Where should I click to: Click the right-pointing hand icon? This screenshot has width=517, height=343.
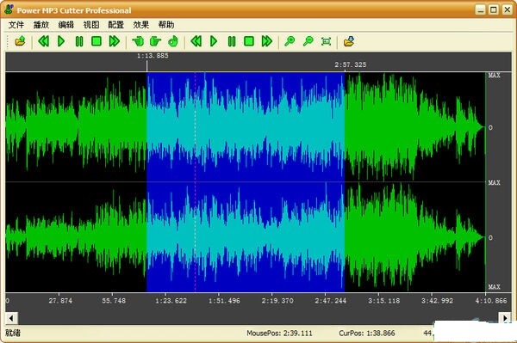tap(155, 41)
